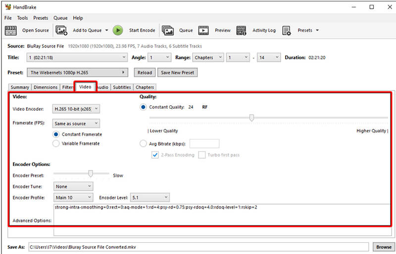
Task: Open the Activity Log icon
Action: tap(241, 30)
